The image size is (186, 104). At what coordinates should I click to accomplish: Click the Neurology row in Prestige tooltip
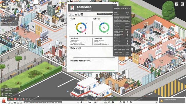pos(122,44)
